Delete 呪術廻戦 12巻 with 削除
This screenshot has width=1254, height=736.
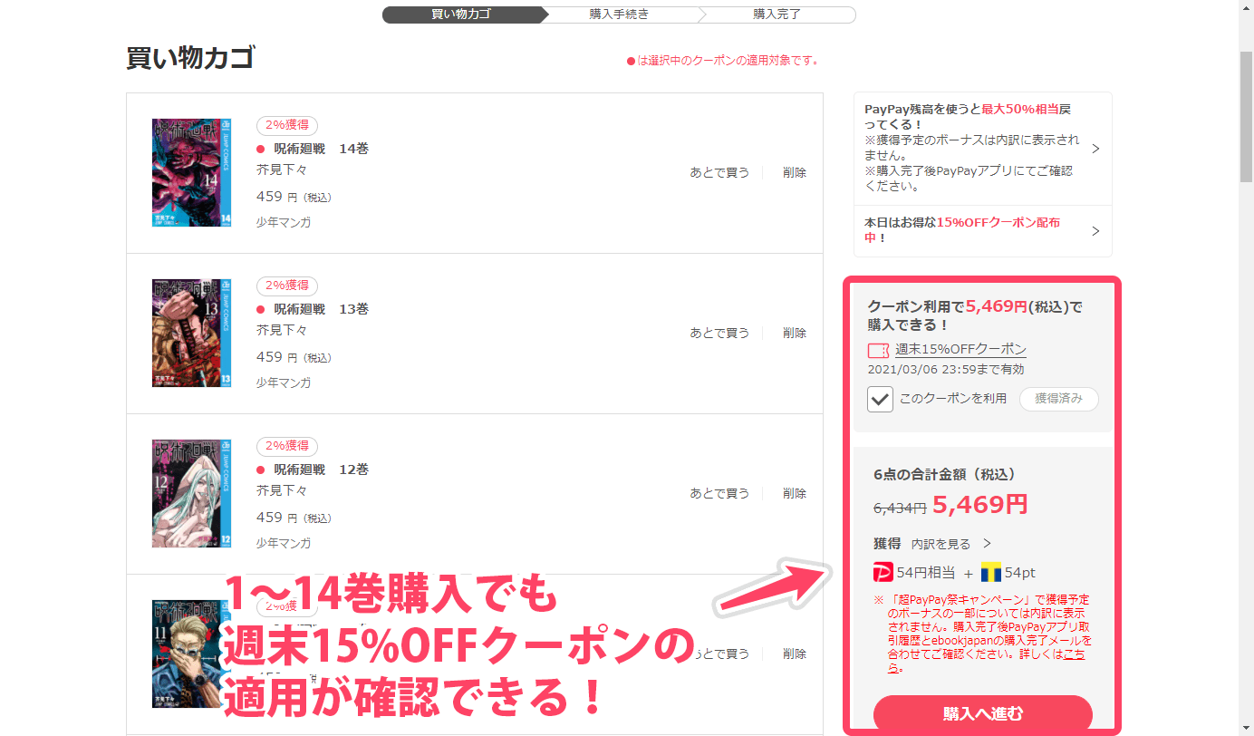click(795, 493)
